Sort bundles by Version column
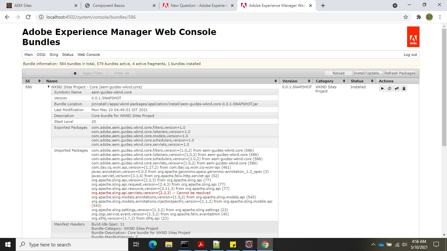This screenshot has height=251, width=447. (x=296, y=81)
